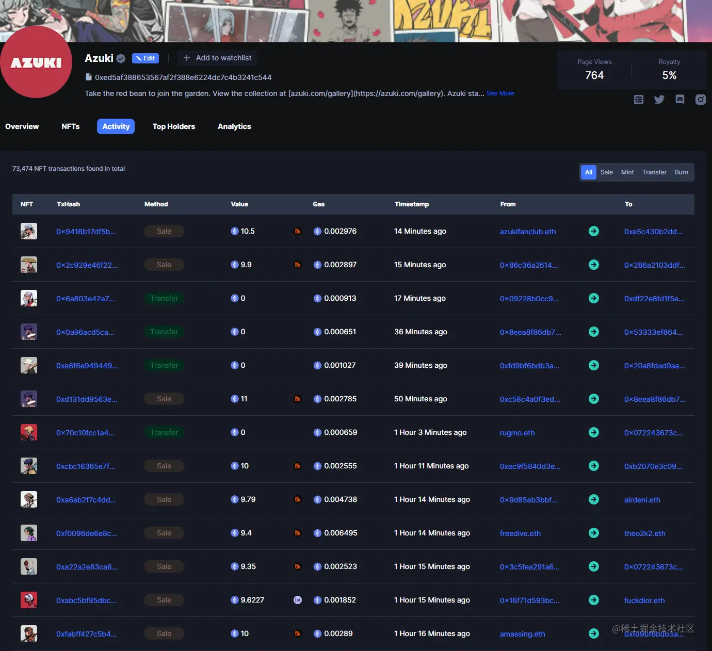Open the NFT thumbnail in the 0x70c10fcc1a4... row
Image resolution: width=712 pixels, height=651 pixels.
29,432
